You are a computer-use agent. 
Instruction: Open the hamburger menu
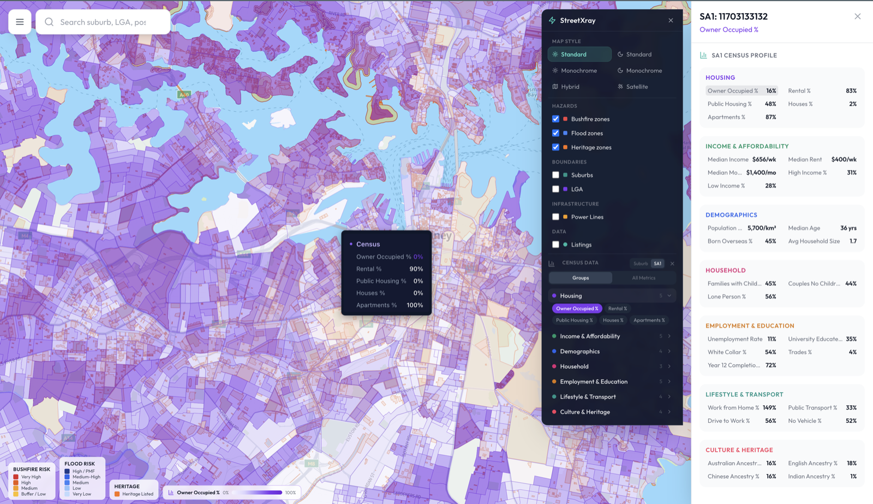20,21
